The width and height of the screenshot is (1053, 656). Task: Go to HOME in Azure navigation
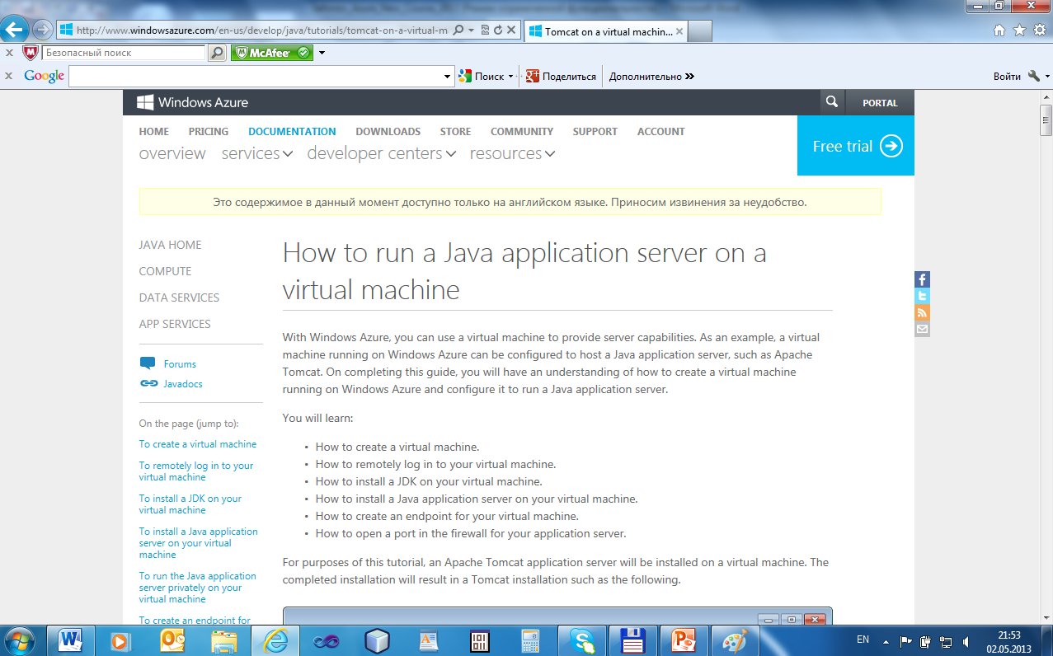coord(154,131)
